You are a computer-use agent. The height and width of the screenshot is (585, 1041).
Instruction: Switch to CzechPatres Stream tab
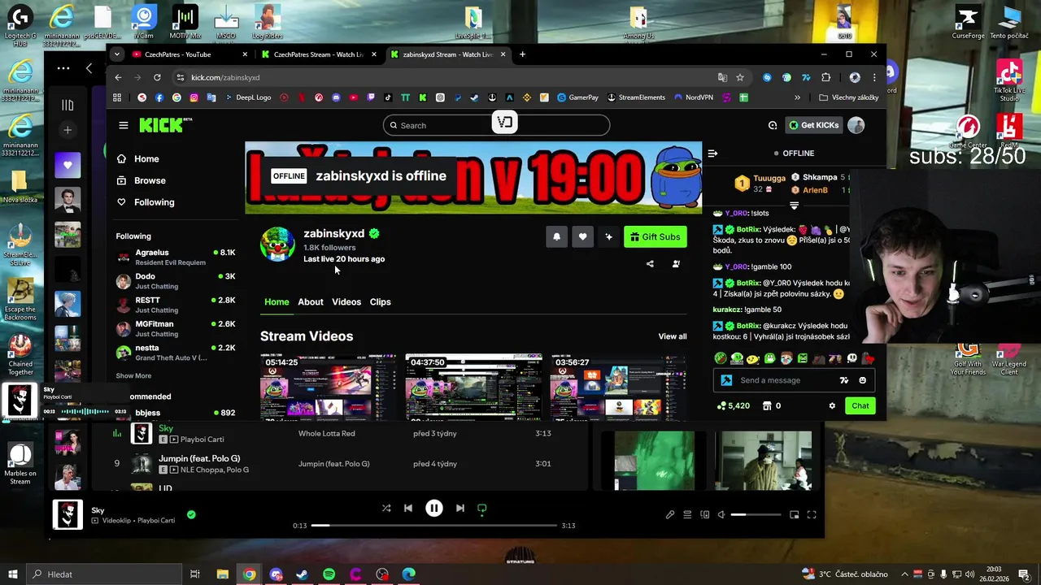click(319, 54)
